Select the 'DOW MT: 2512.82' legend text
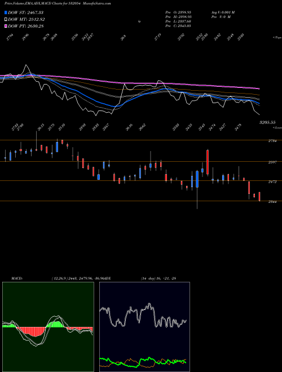The width and height of the screenshot is (282, 372). [x=27, y=20]
